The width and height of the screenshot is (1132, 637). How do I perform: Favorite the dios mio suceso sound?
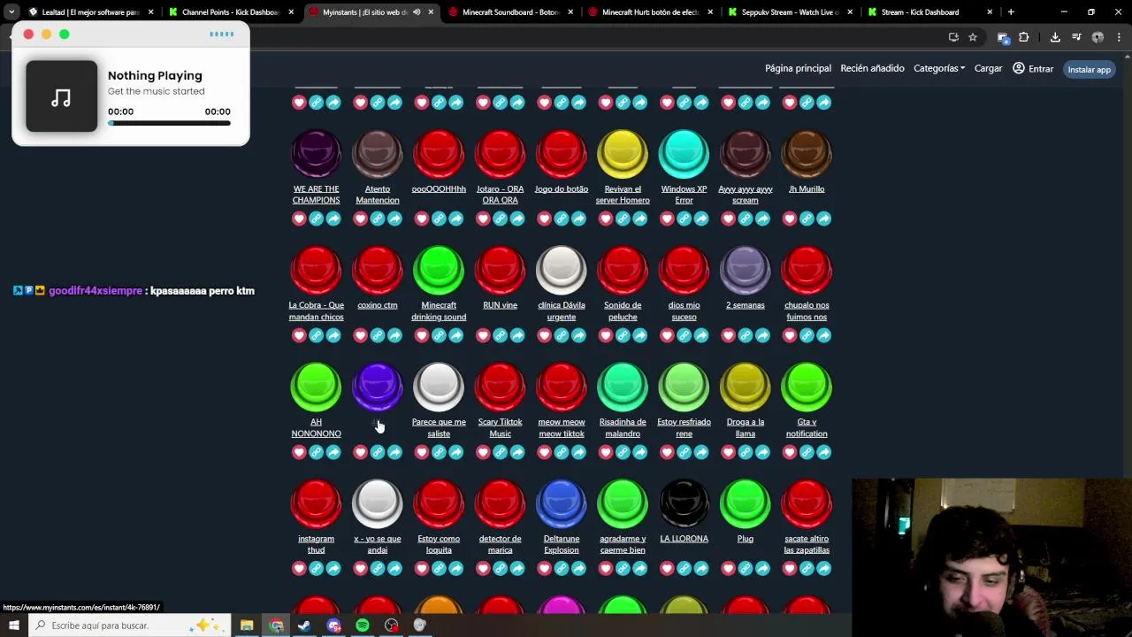click(x=667, y=335)
